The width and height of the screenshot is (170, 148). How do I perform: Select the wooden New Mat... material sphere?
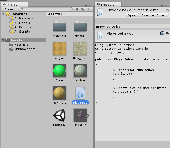[59, 93]
